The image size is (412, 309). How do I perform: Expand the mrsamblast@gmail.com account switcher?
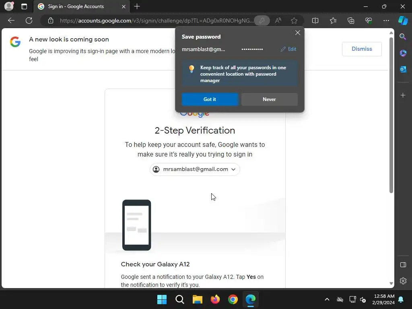click(195, 169)
